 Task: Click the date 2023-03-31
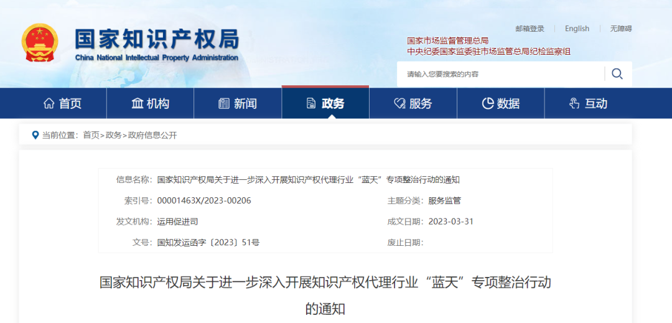(450, 222)
